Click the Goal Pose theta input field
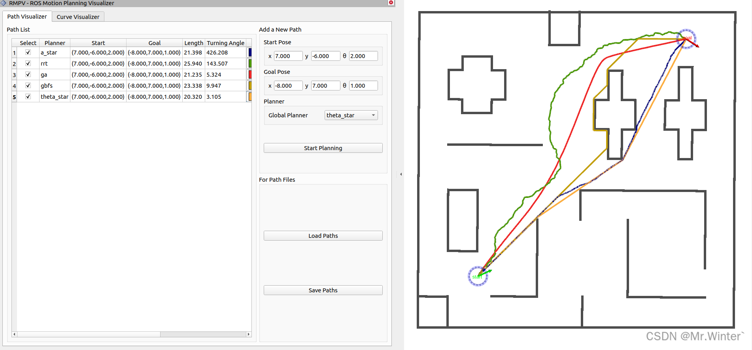Screen dimensions: 752x350 (x=363, y=86)
